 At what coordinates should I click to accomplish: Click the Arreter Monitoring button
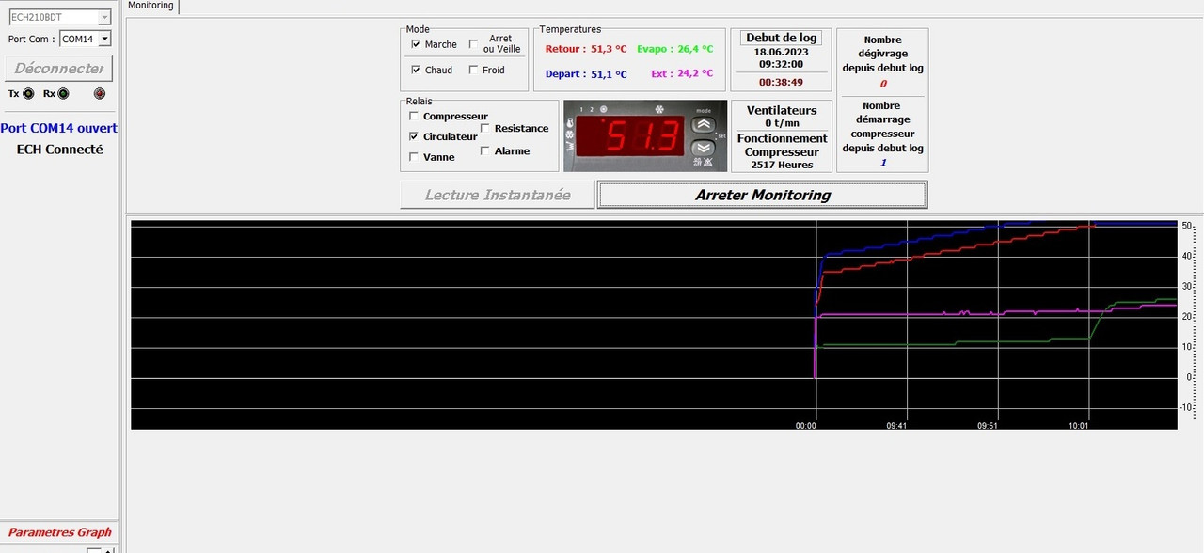click(x=763, y=195)
